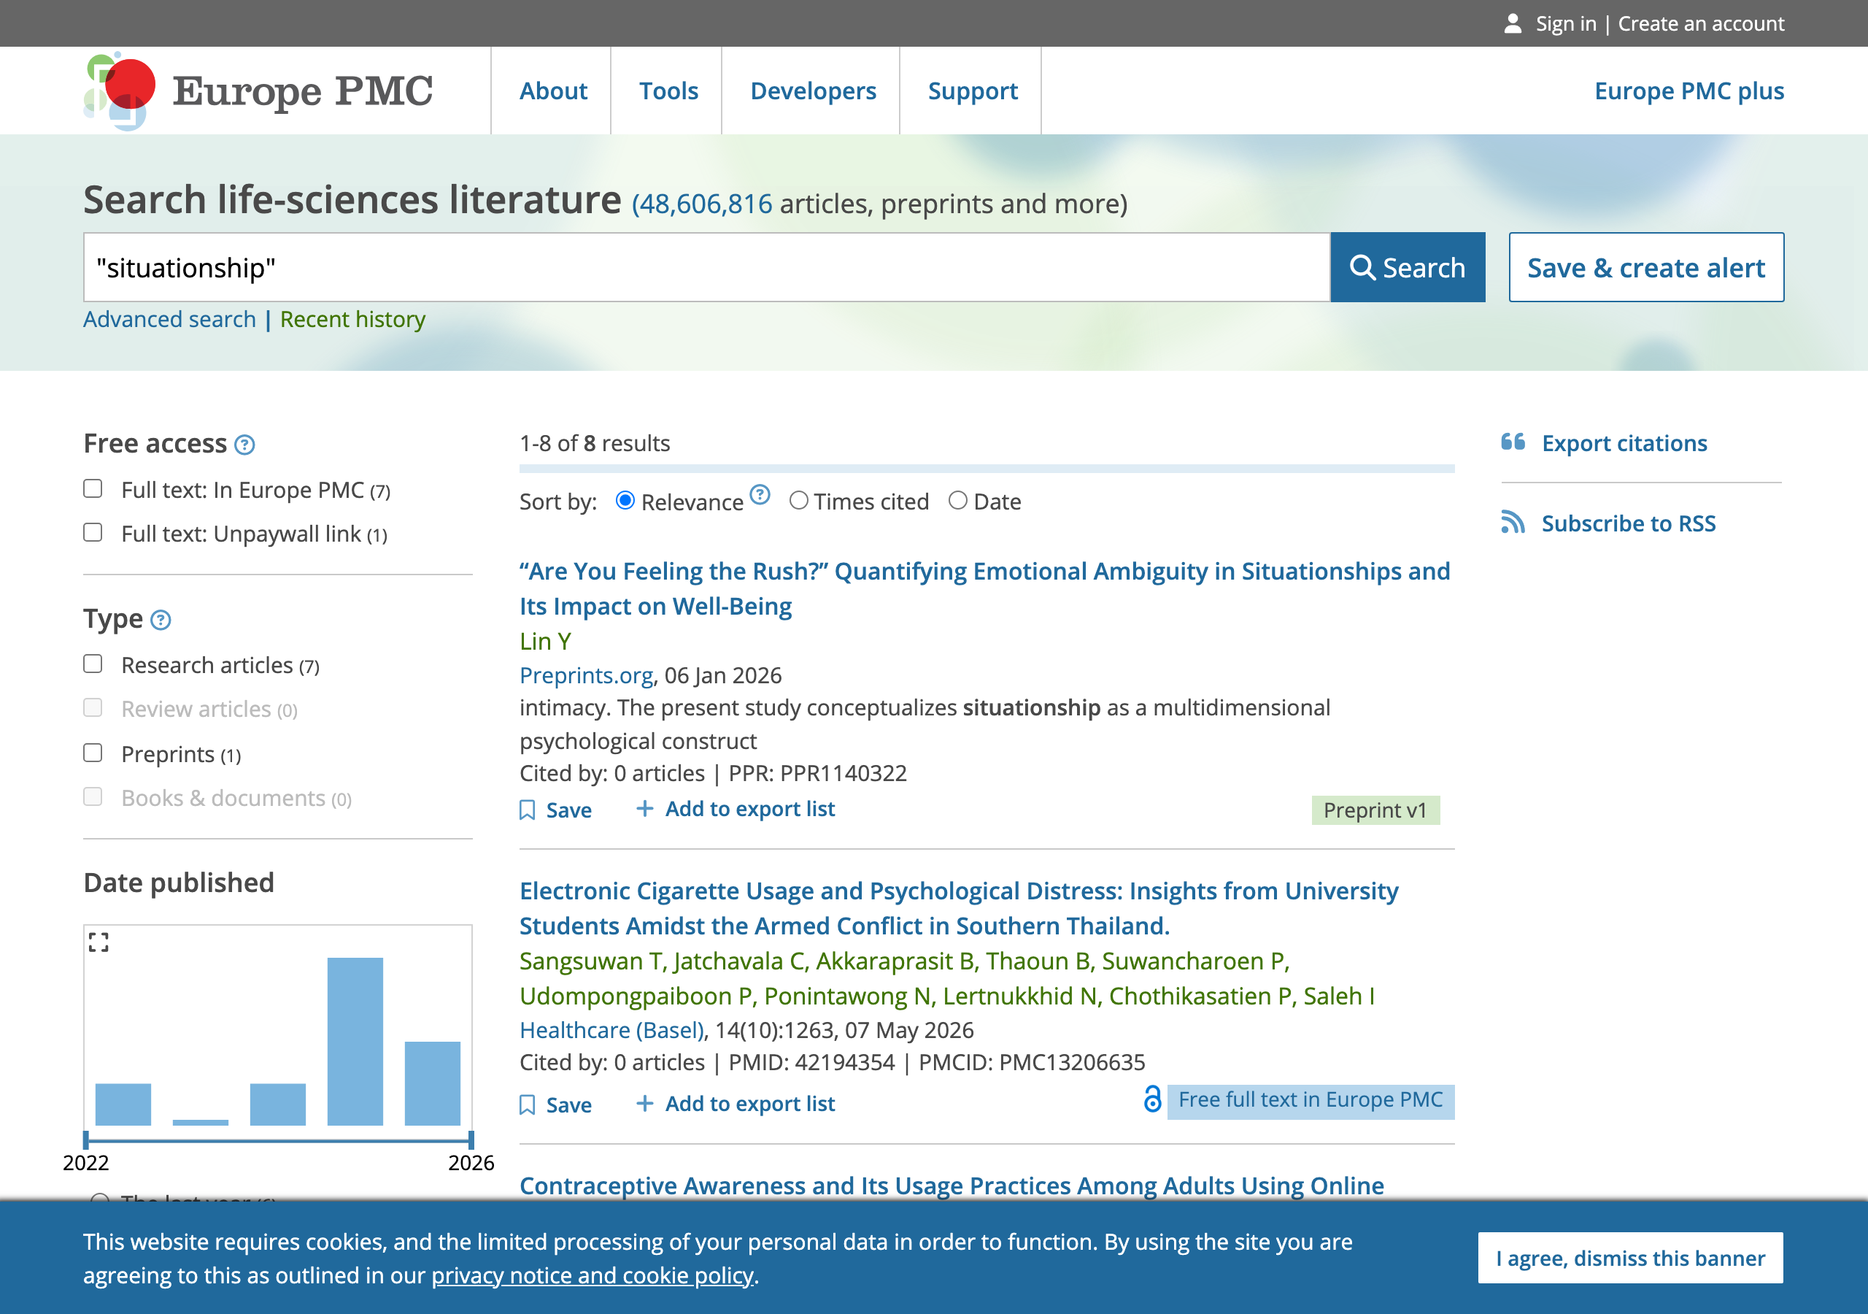The image size is (1868, 1314).
Task: Click bookmark icon for the Lin Y preprint
Action: click(x=528, y=810)
